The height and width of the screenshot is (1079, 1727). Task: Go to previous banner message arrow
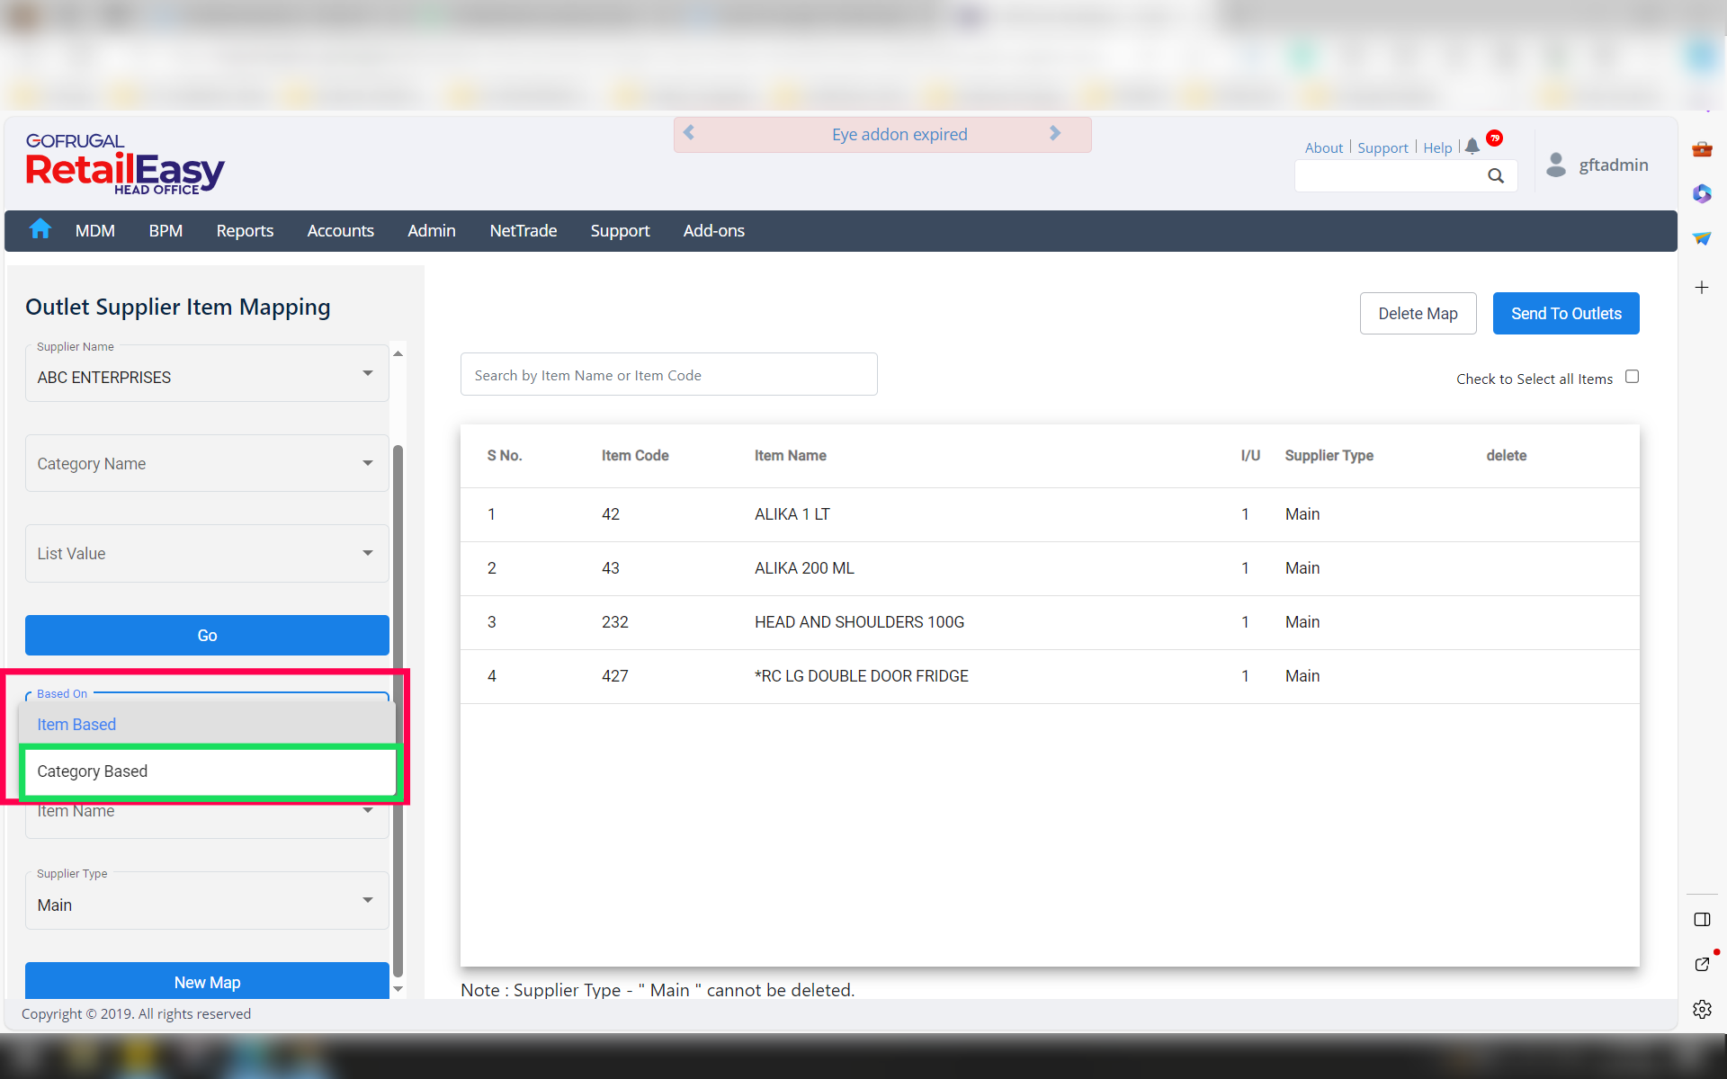(689, 133)
